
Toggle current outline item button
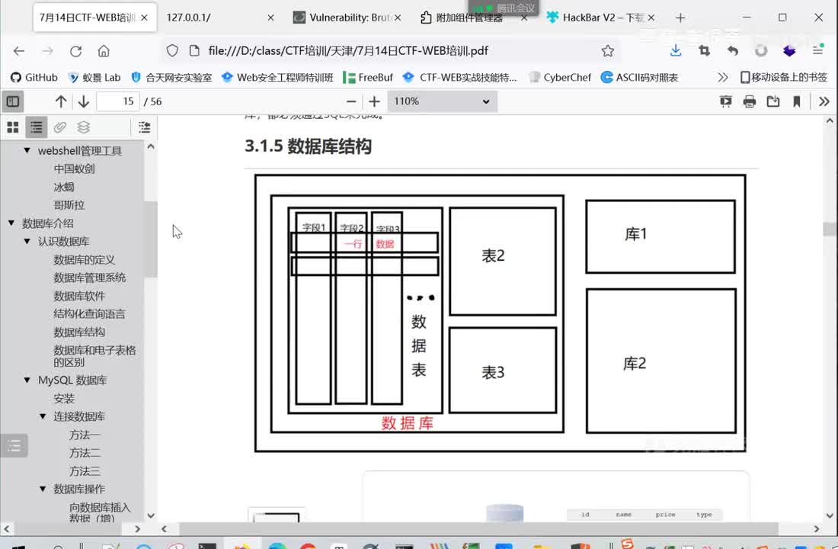[144, 127]
